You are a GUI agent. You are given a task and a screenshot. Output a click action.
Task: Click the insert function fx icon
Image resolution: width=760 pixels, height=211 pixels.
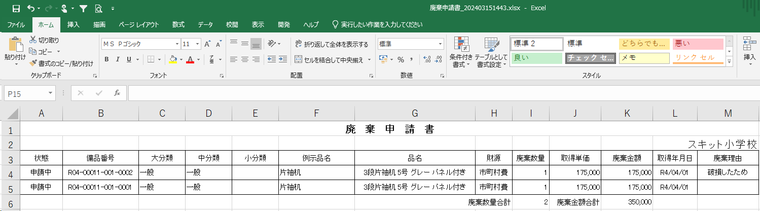click(117, 93)
